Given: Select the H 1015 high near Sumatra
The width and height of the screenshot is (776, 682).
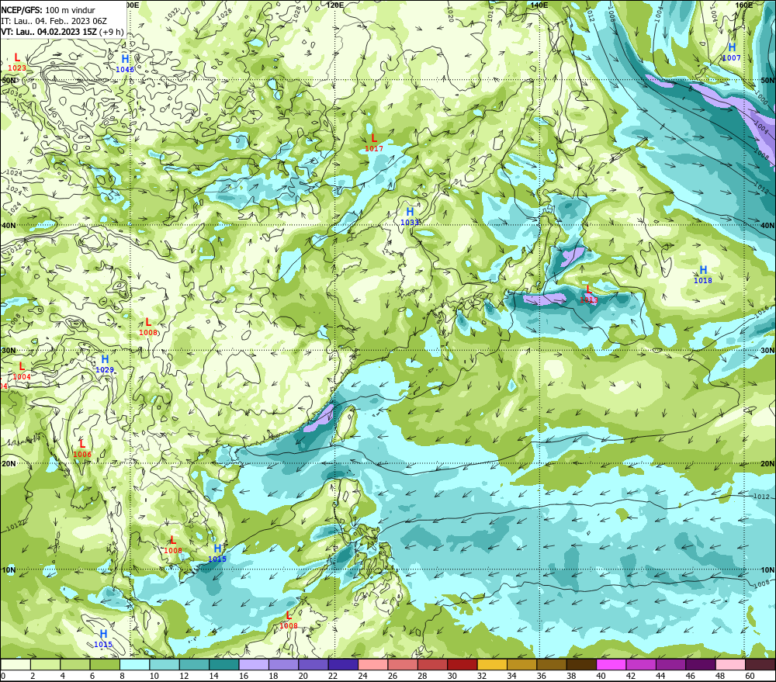Looking at the screenshot, I should (x=103, y=639).
